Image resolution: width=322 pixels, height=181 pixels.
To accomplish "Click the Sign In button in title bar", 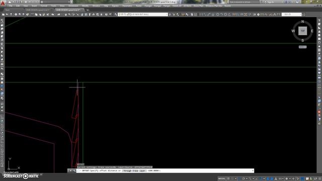I will tap(271, 2).
